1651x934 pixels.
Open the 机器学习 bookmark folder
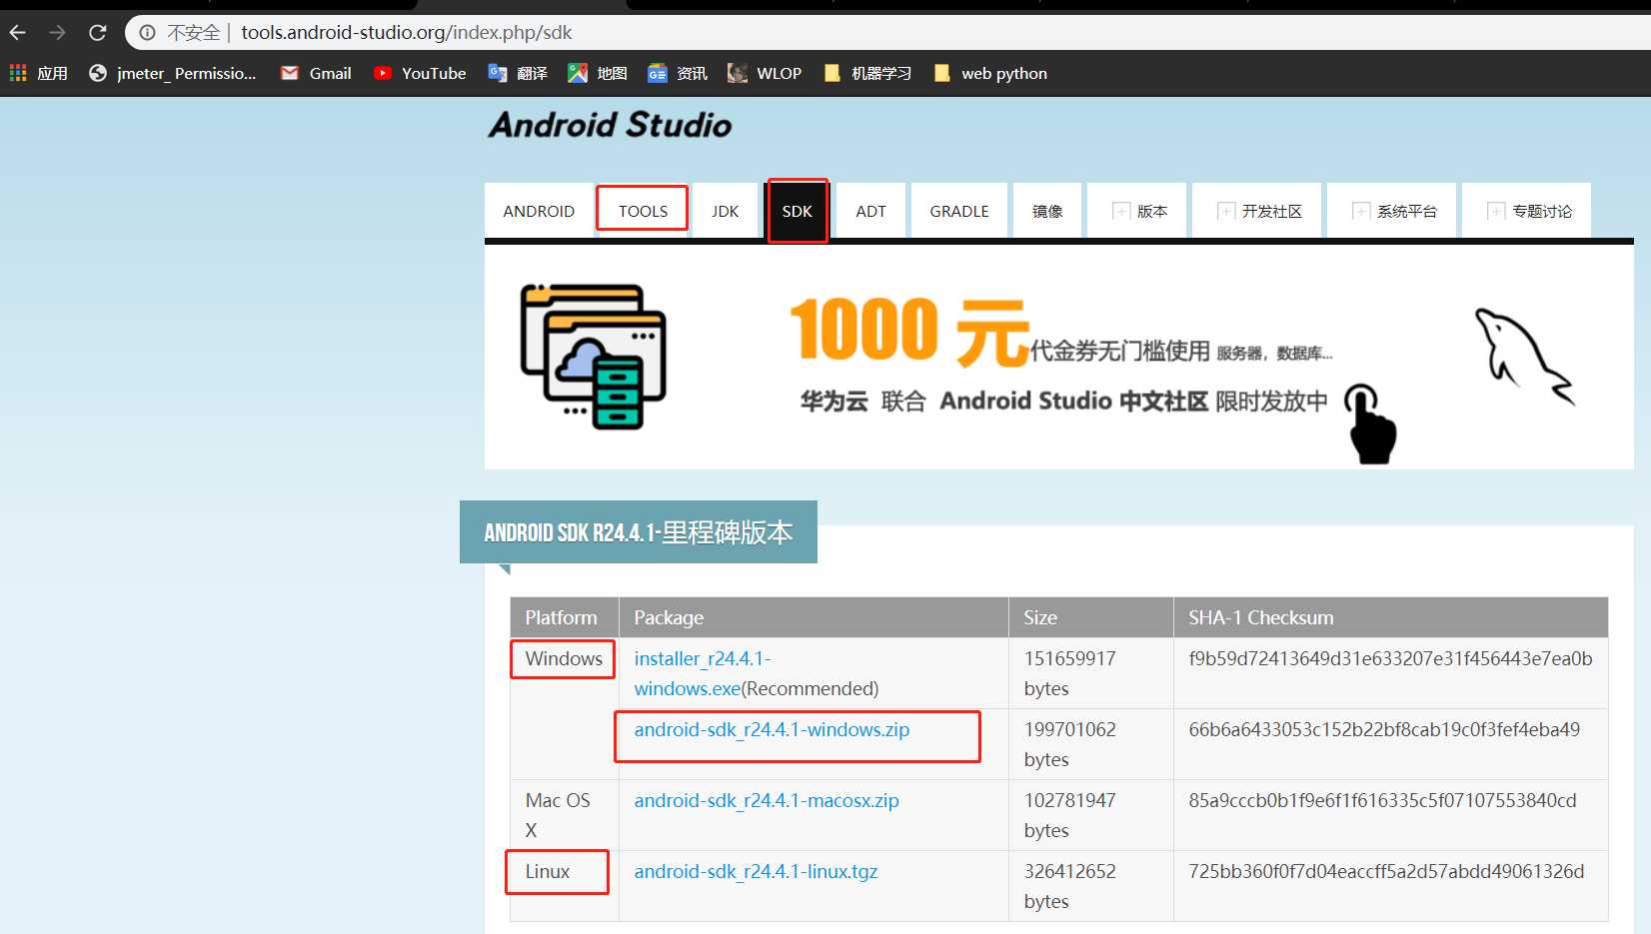point(867,73)
